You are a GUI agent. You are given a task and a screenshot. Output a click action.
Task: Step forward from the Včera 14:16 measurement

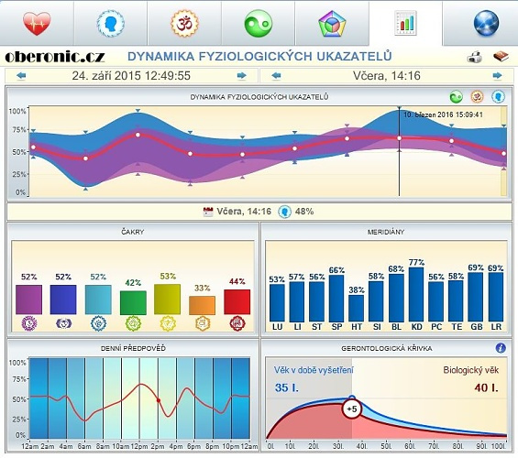click(497, 76)
